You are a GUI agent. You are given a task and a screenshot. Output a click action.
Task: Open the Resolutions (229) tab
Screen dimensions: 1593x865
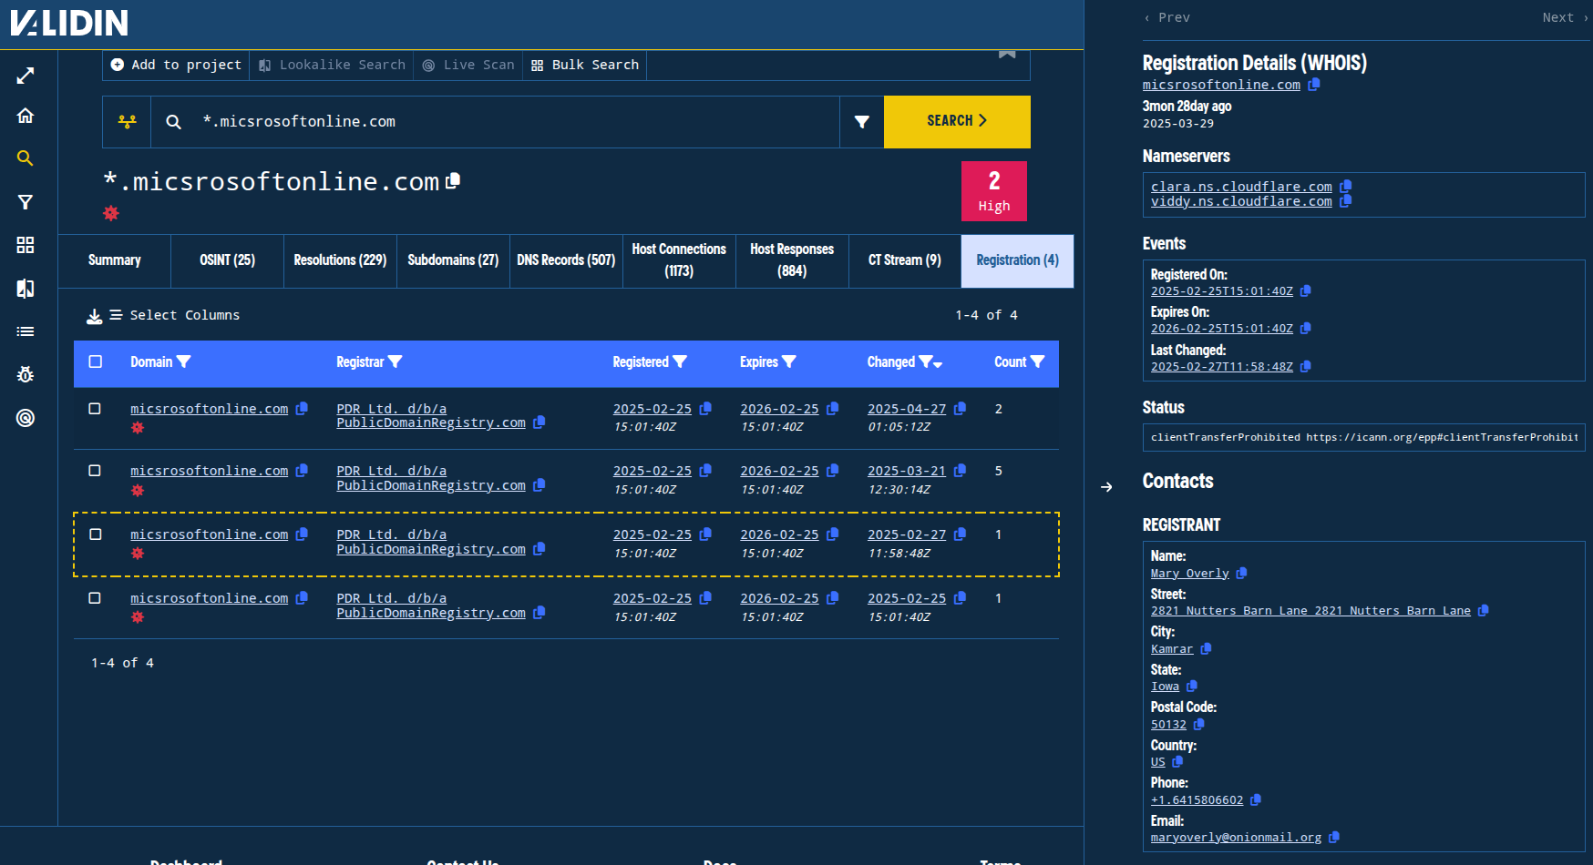(340, 261)
